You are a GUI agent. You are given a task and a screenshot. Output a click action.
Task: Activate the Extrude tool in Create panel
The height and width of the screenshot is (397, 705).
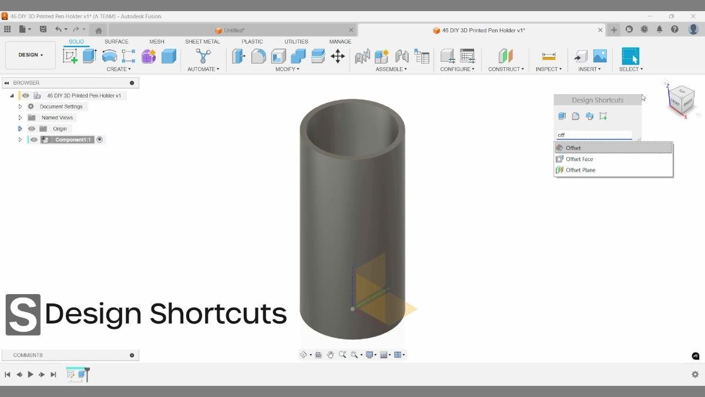click(x=88, y=56)
